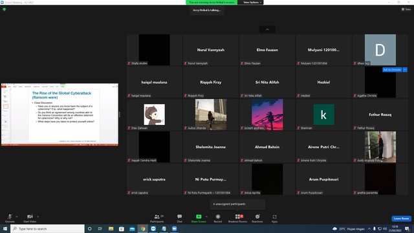Open the Participants panel
The height and width of the screenshot is (233, 414).
[x=157, y=218]
